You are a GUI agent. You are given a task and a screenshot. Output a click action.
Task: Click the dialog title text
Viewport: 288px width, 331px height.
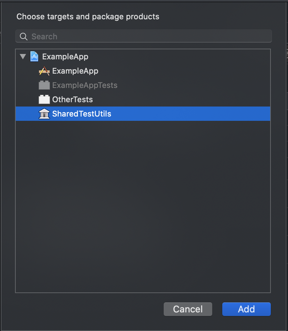click(x=88, y=16)
